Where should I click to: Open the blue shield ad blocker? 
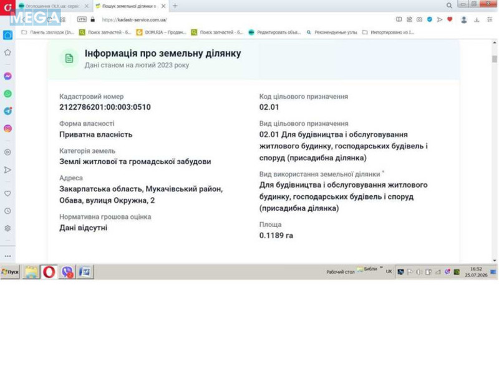coord(430,19)
